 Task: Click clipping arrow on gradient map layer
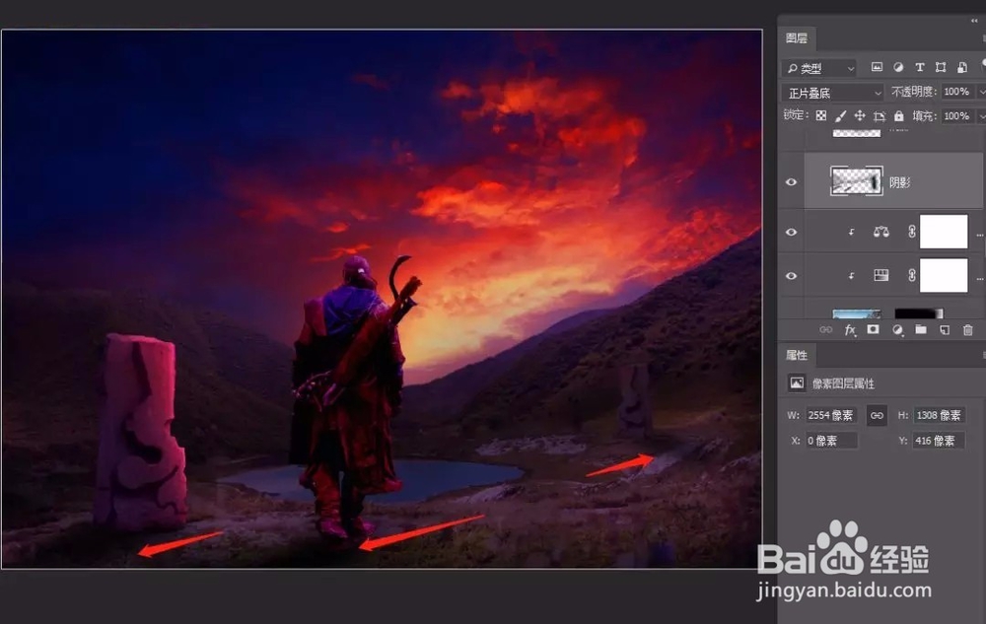coord(851,275)
